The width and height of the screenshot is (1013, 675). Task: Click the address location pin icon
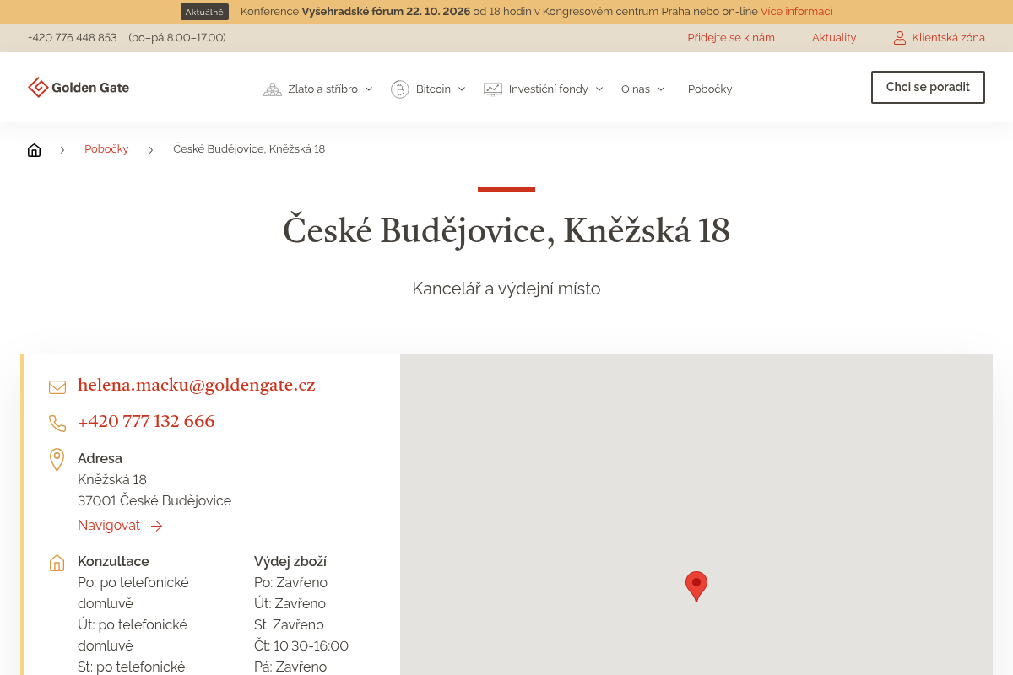[57, 460]
